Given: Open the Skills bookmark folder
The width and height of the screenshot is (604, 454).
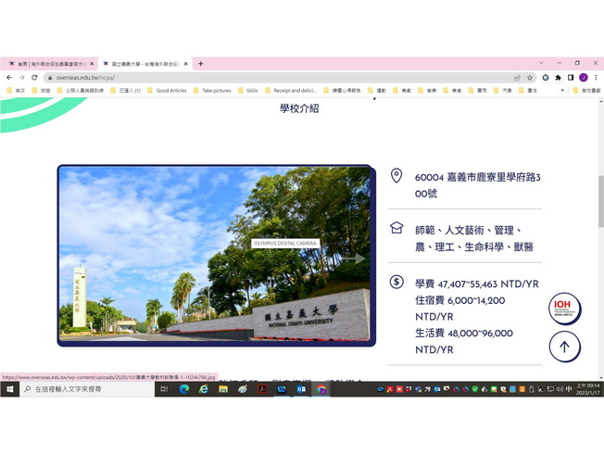Looking at the screenshot, I should pos(248,91).
